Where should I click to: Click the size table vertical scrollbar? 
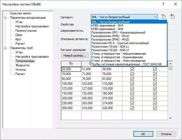coord(171,92)
